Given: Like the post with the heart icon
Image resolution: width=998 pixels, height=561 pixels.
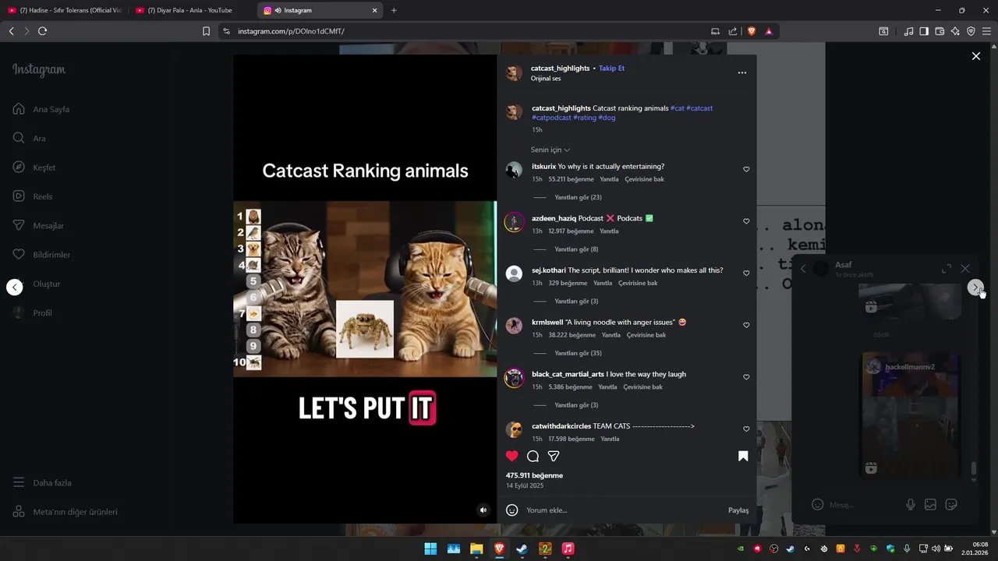Looking at the screenshot, I should tap(511, 456).
